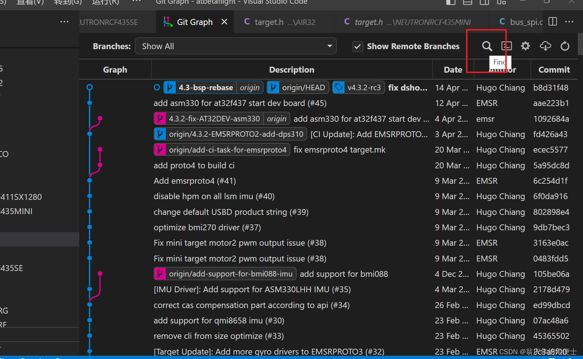Open the Git Graph terminal icon
This screenshot has height=359, width=583.
click(x=506, y=46)
